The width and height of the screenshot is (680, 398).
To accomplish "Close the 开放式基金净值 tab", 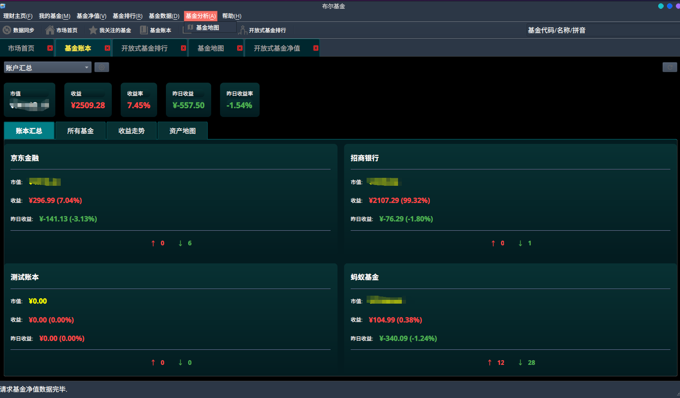I will pyautogui.click(x=315, y=48).
